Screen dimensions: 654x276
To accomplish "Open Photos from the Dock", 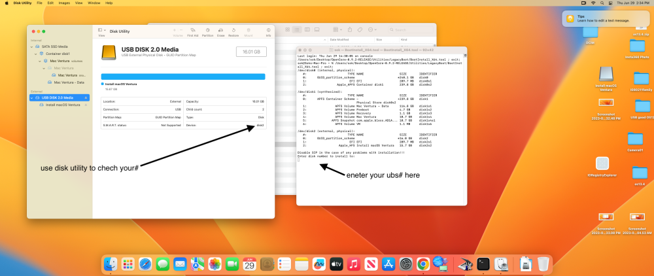I will coord(215,264).
